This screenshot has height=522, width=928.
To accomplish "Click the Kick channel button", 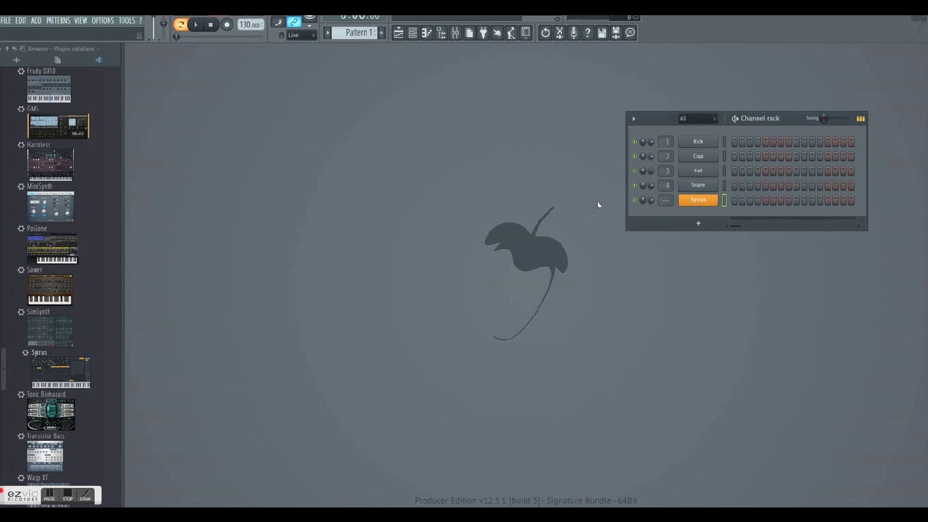I will 698,141.
